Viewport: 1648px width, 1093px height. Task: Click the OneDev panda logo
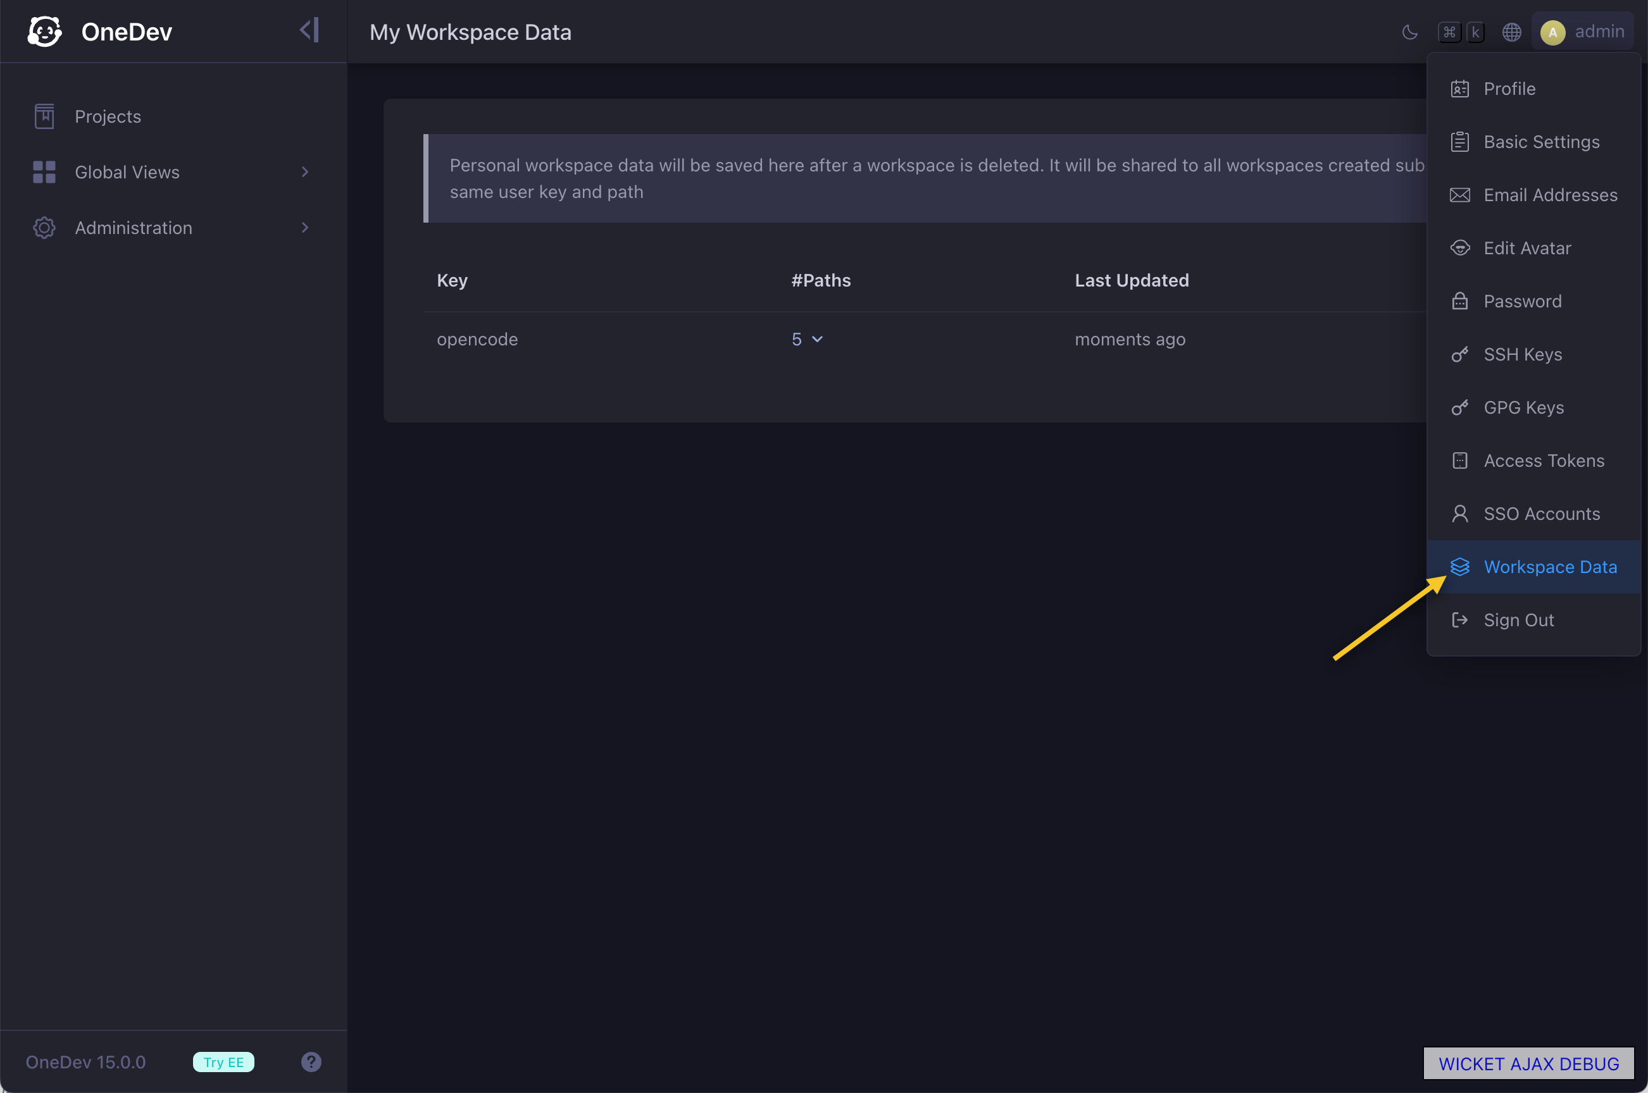45,32
